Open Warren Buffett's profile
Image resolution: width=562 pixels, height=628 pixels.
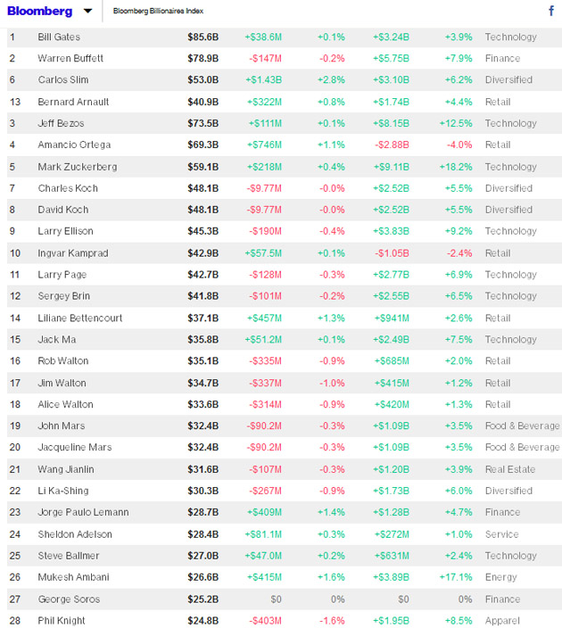[70, 59]
